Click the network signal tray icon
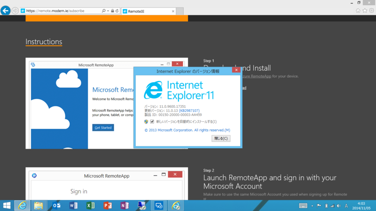The height and width of the screenshot is (211, 376). [332, 206]
